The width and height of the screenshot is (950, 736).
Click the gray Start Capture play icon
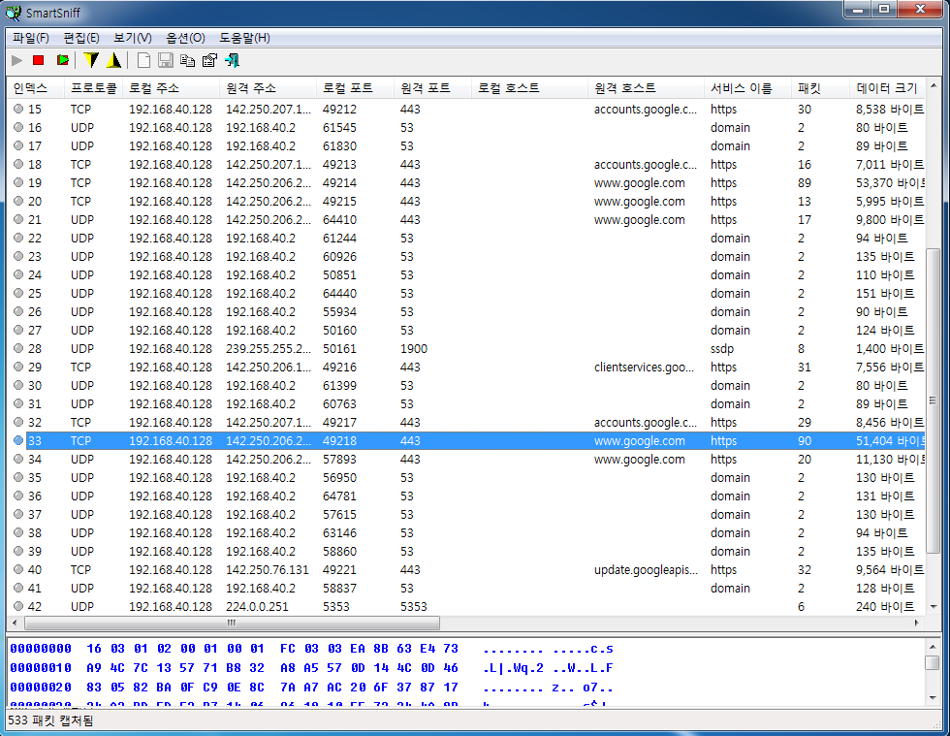(x=17, y=61)
